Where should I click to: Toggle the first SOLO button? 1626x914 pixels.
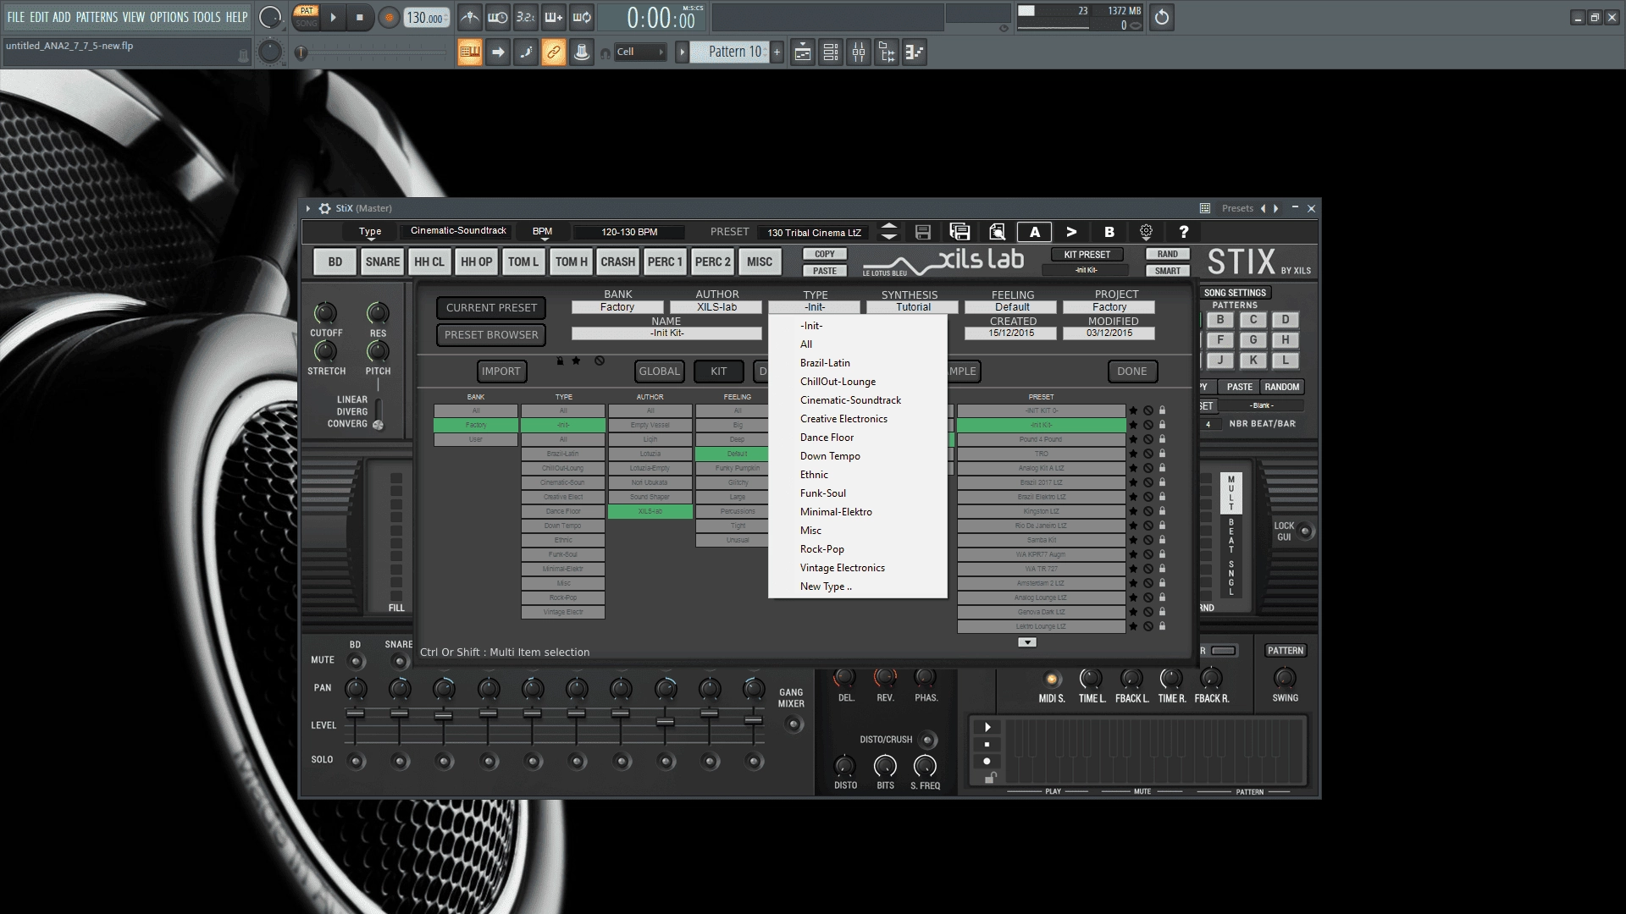pos(356,761)
